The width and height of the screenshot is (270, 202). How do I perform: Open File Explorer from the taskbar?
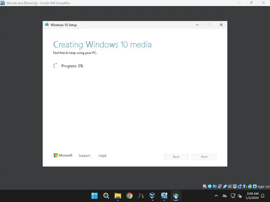coord(118,196)
